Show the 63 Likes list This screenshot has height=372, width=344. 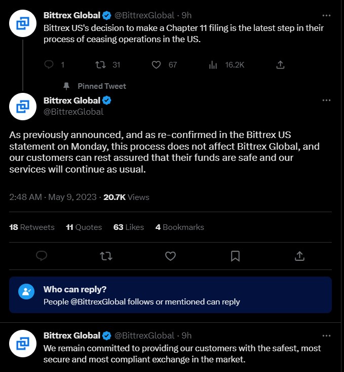(129, 227)
